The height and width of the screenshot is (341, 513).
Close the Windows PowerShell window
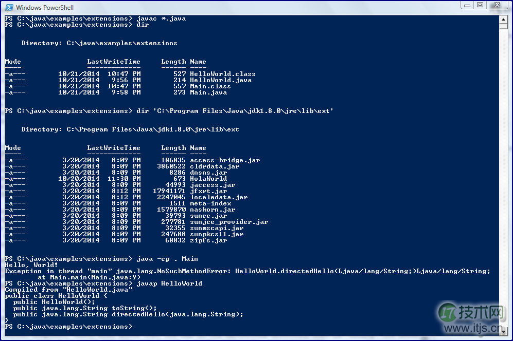coord(497,5)
